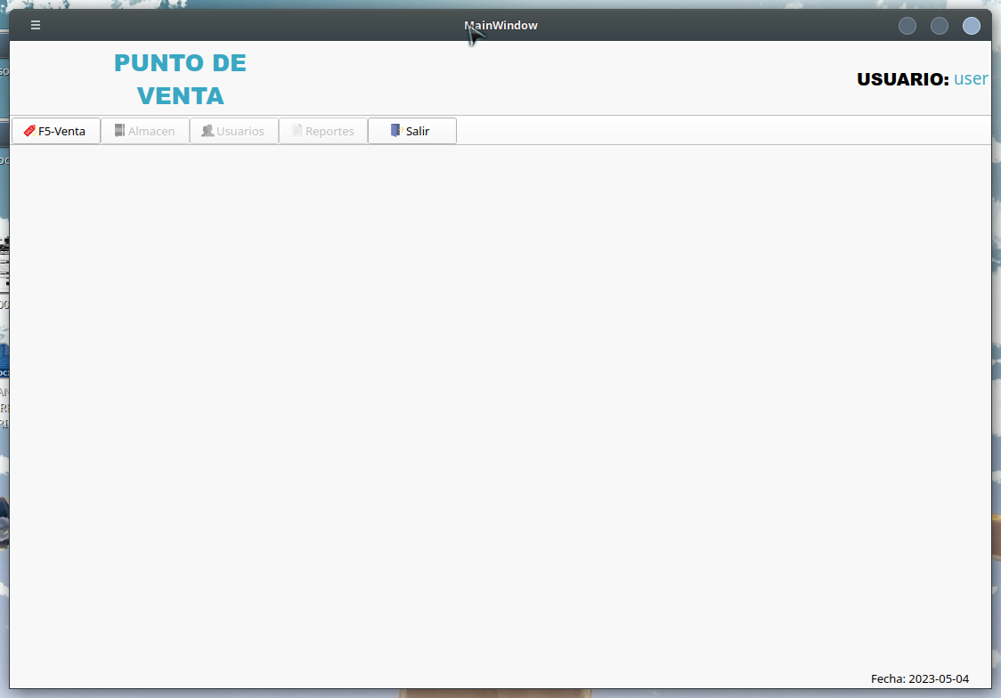Screen dimensions: 1001x698
Task: Open the F5-Venta sales section
Action: click(x=55, y=131)
